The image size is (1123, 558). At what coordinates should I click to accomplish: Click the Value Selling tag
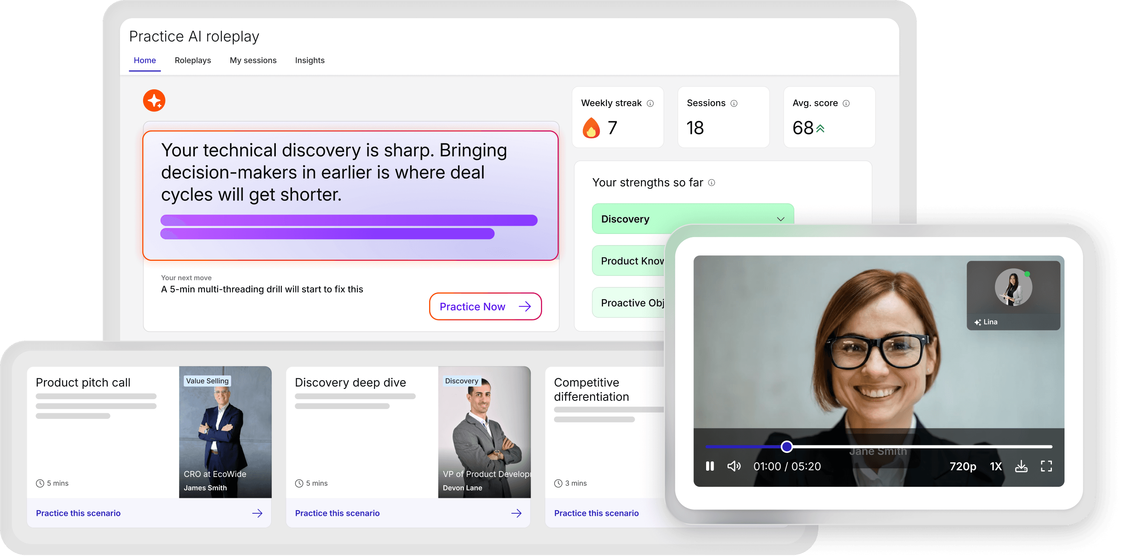point(207,381)
